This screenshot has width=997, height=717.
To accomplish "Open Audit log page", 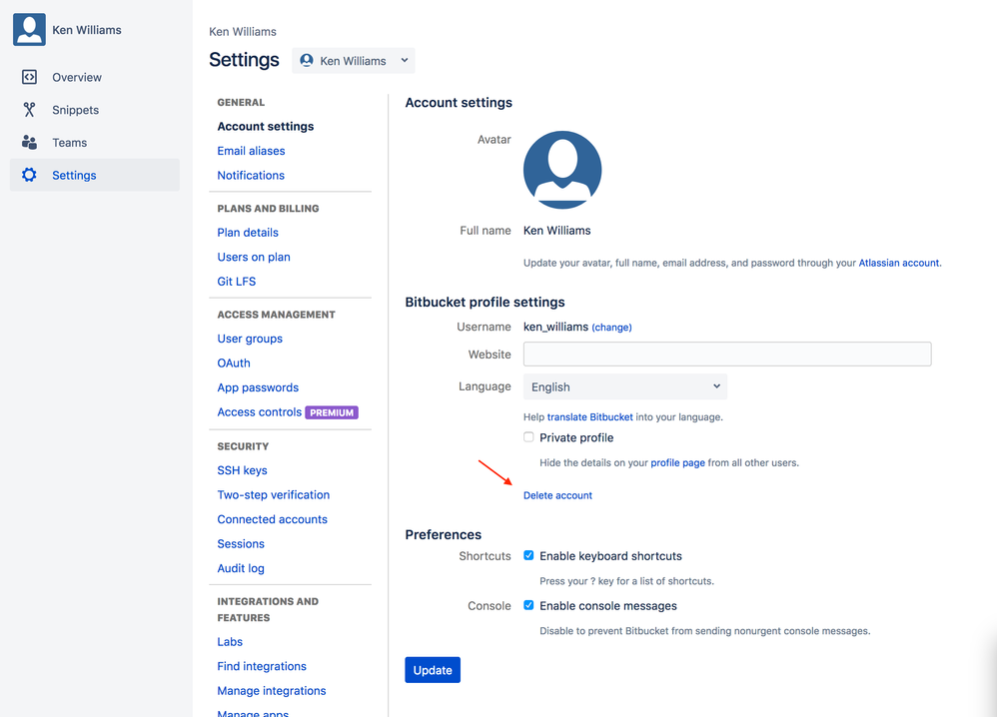I will [x=241, y=568].
